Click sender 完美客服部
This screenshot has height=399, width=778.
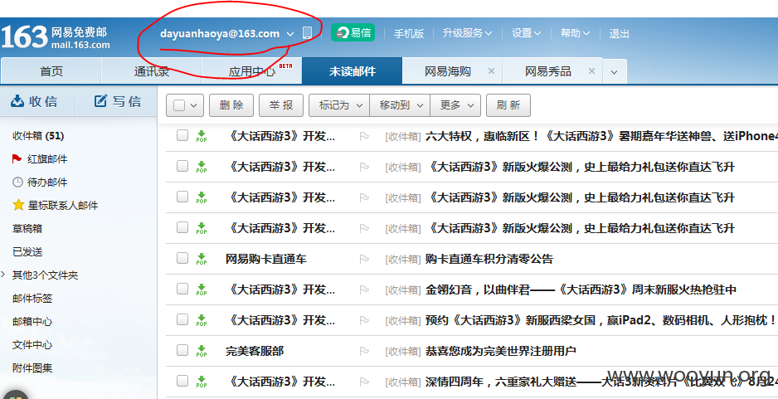[x=255, y=351]
